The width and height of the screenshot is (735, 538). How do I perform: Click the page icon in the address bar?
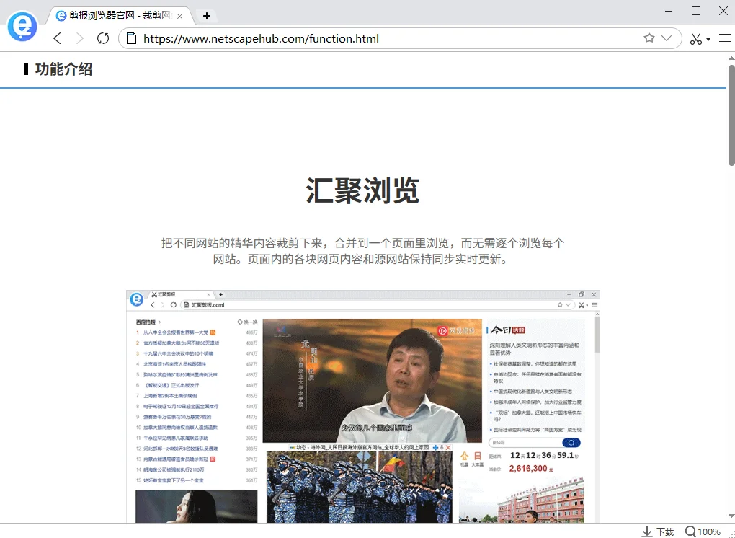(x=132, y=38)
